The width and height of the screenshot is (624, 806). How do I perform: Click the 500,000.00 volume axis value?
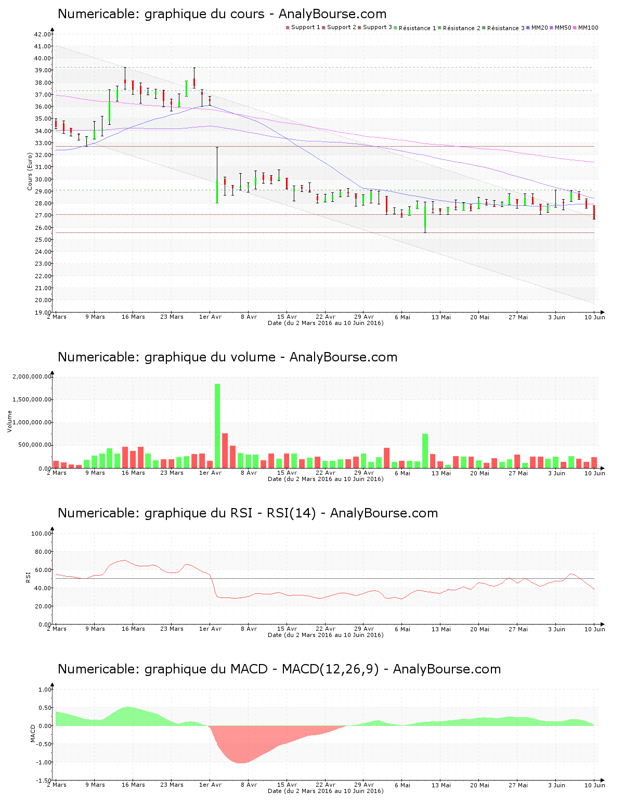point(34,445)
